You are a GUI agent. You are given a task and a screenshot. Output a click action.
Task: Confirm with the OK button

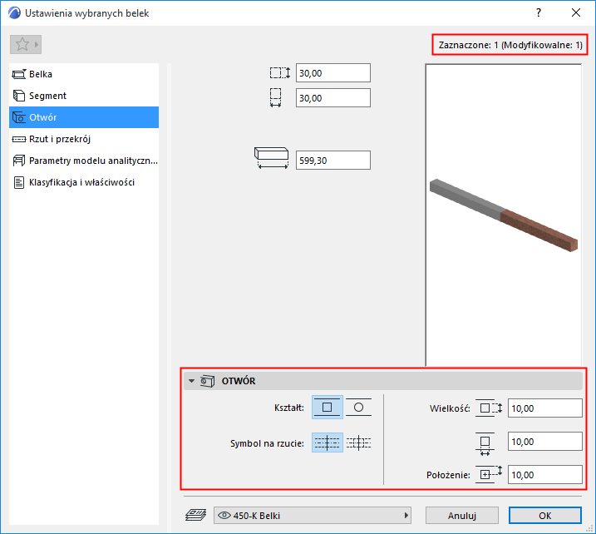point(545,516)
